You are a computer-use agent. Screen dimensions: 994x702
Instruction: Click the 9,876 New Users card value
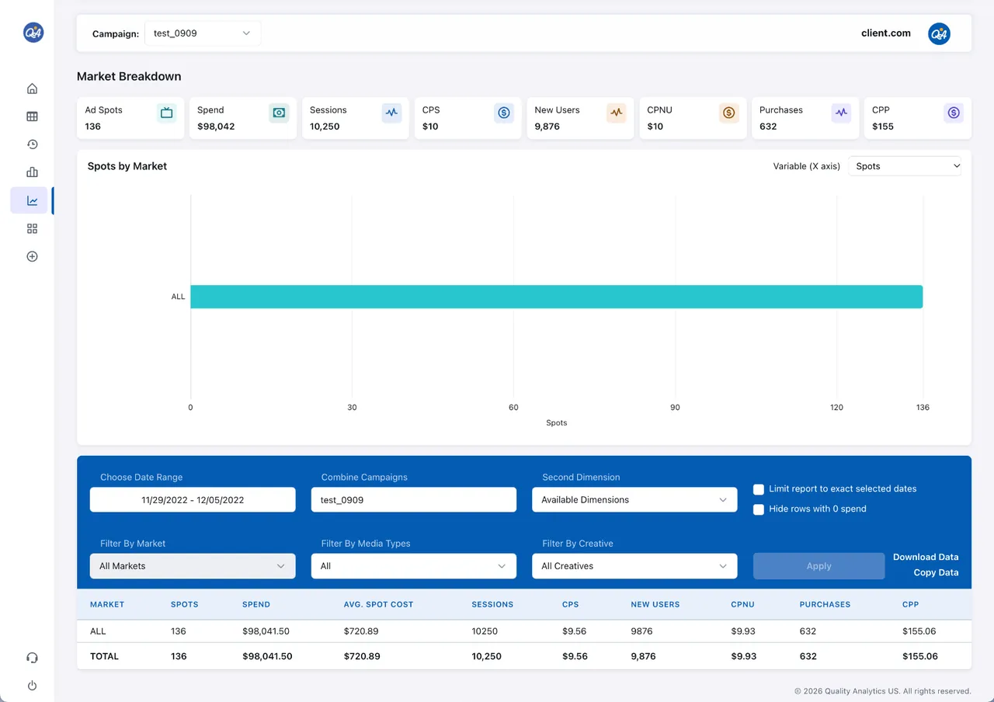click(547, 127)
